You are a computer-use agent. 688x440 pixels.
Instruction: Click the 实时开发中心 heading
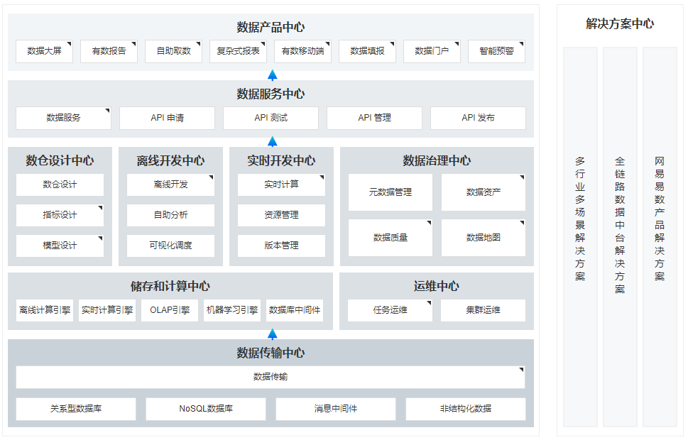281,160
